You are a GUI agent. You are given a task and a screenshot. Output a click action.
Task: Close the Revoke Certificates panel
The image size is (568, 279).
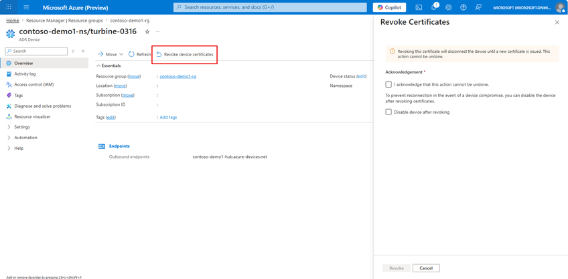557,23
